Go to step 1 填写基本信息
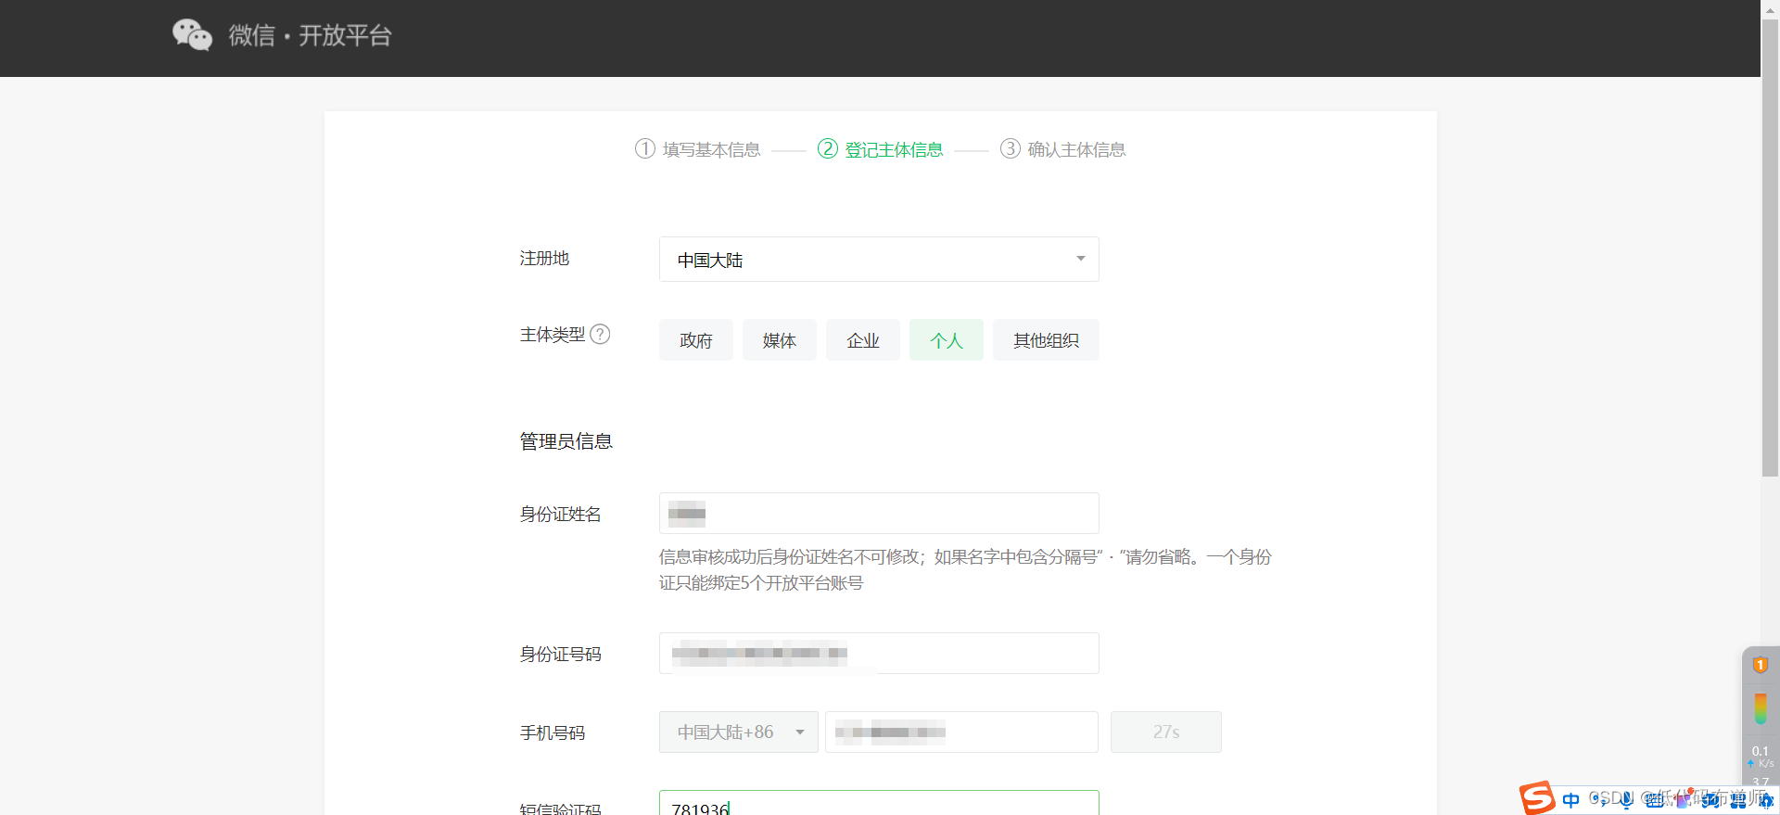Image resolution: width=1780 pixels, height=815 pixels. coord(697,149)
